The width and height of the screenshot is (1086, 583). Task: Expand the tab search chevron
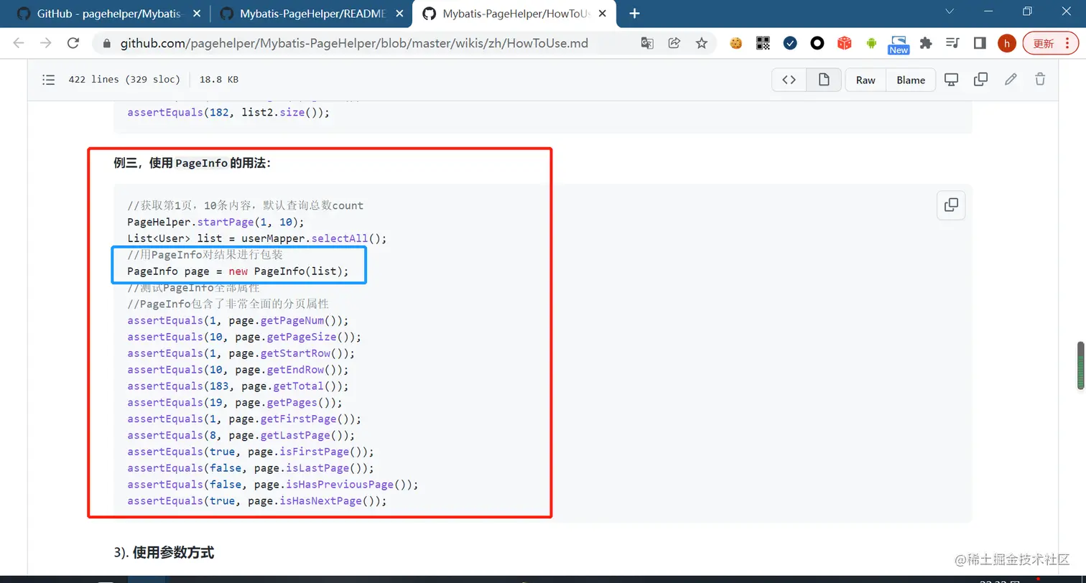pos(950,11)
